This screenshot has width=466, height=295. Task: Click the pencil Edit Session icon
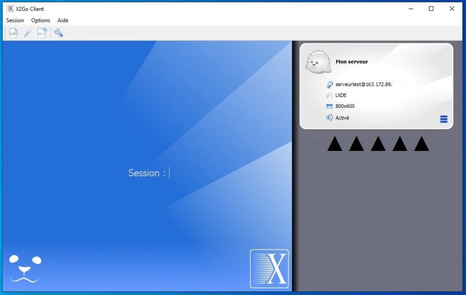28,33
